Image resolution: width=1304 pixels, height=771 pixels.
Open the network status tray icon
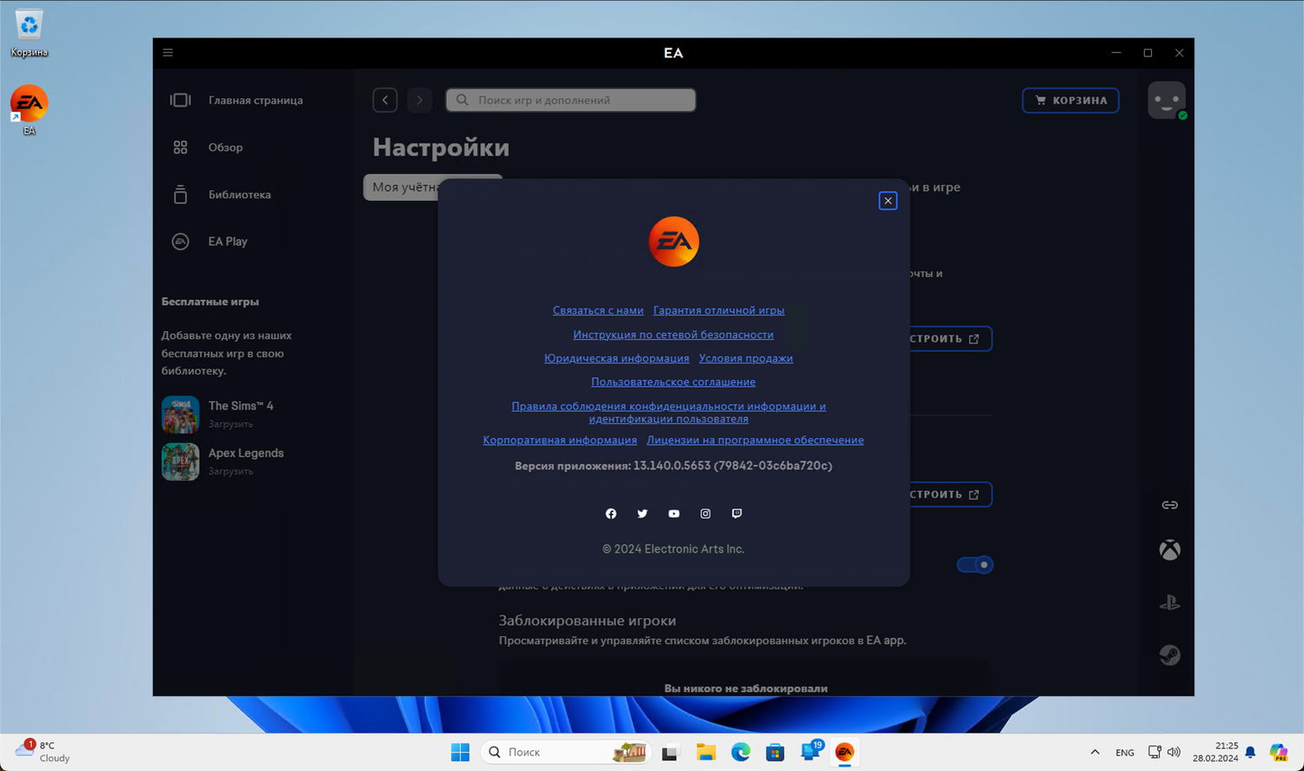tap(1154, 752)
